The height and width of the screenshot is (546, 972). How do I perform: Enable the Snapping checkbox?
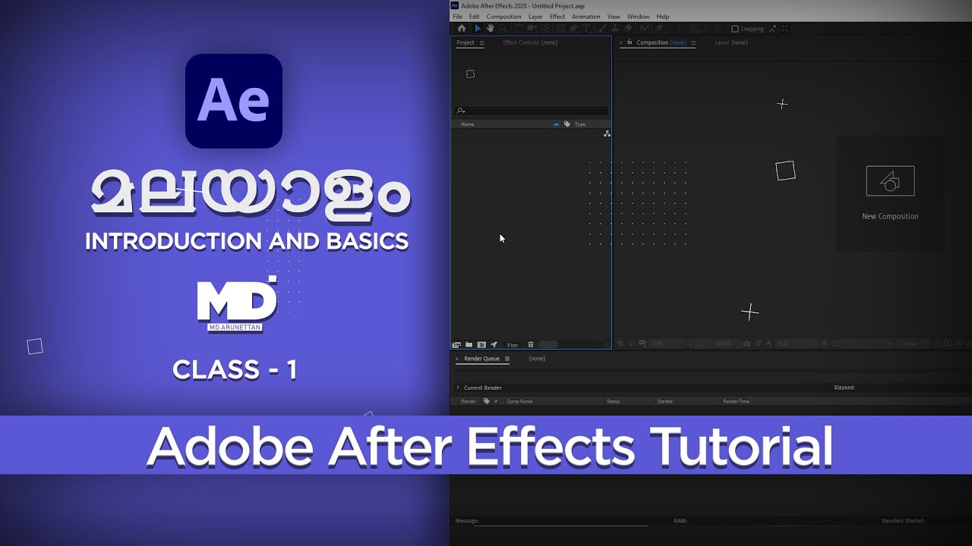pos(734,29)
